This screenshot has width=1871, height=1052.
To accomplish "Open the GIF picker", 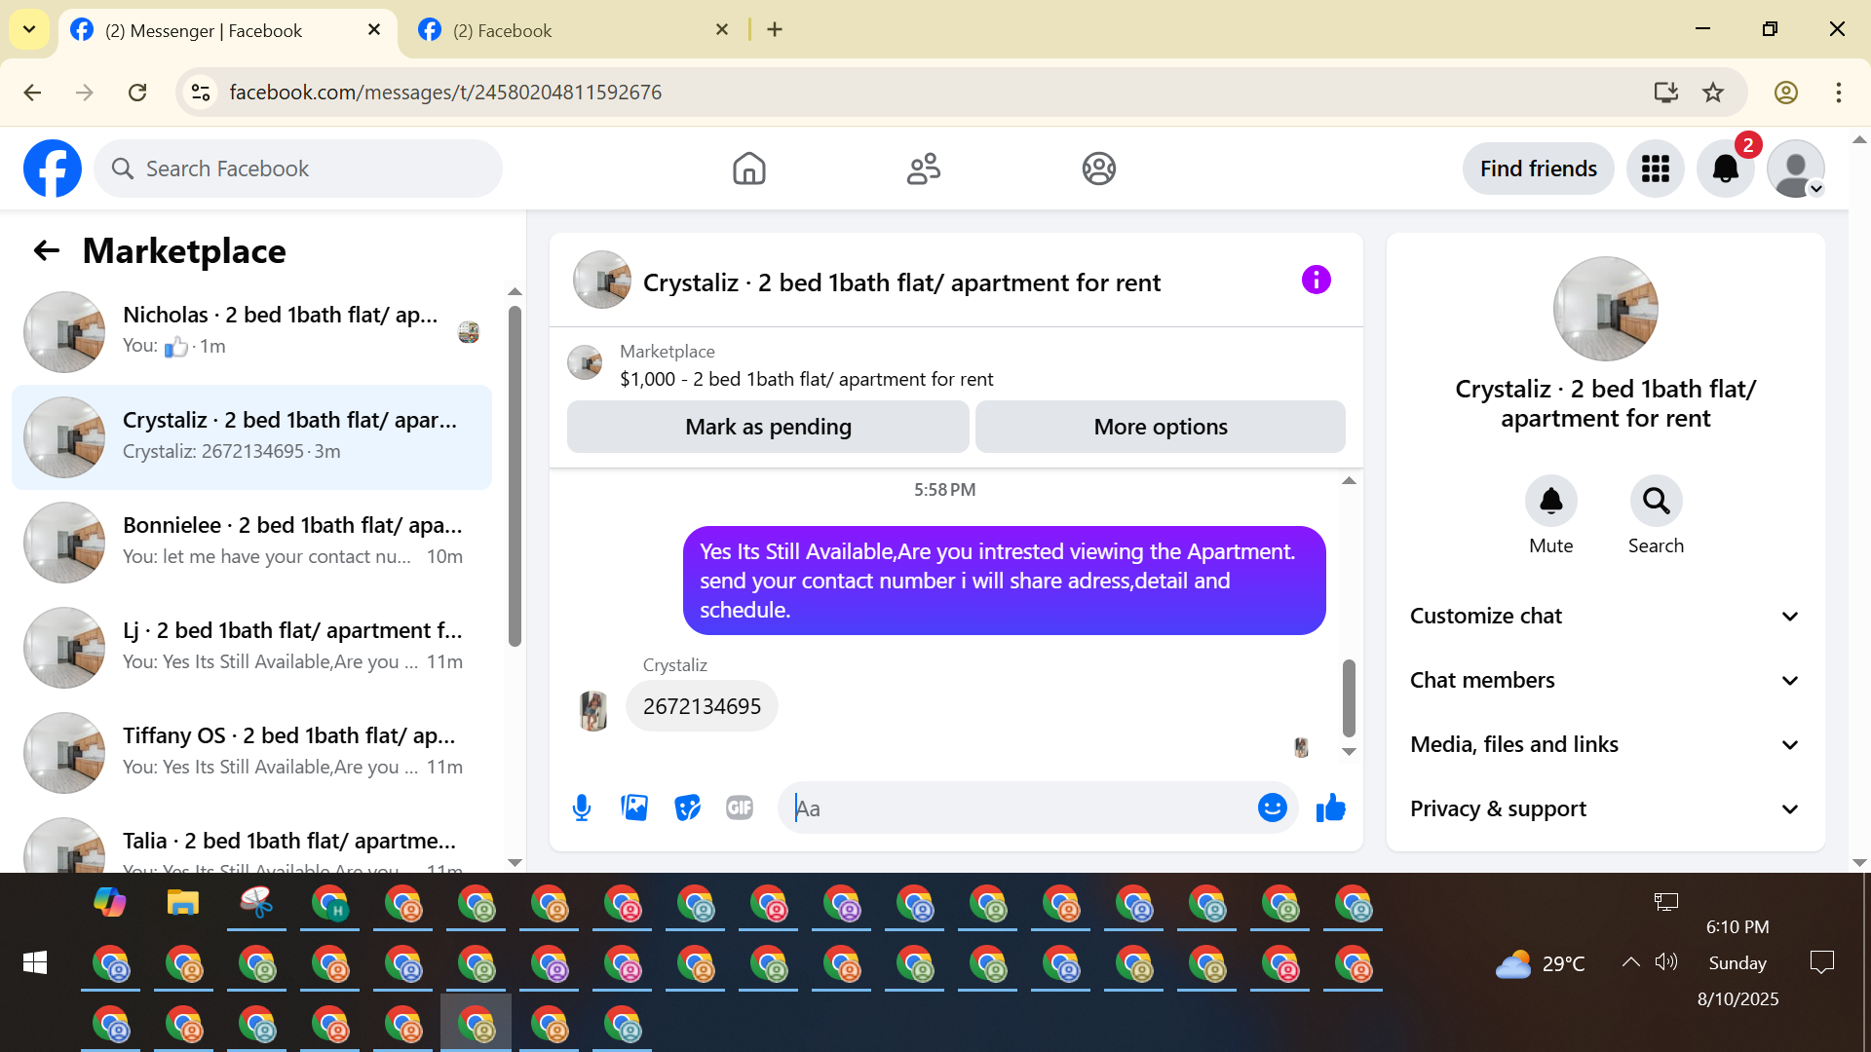I will click(x=740, y=808).
